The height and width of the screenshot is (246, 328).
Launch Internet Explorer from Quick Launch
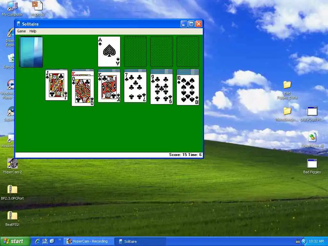click(x=37, y=241)
